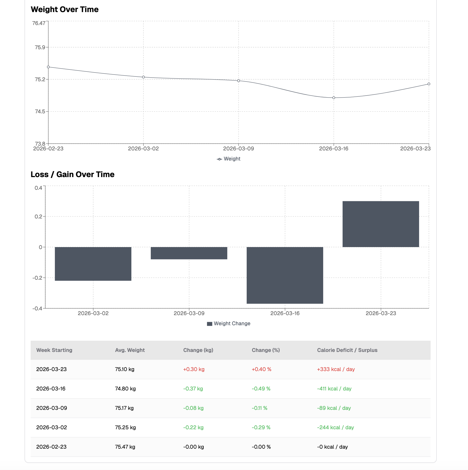Select the large negative bar at 2026-03-16
Viewport: 468px width, 470px height.
285,275
